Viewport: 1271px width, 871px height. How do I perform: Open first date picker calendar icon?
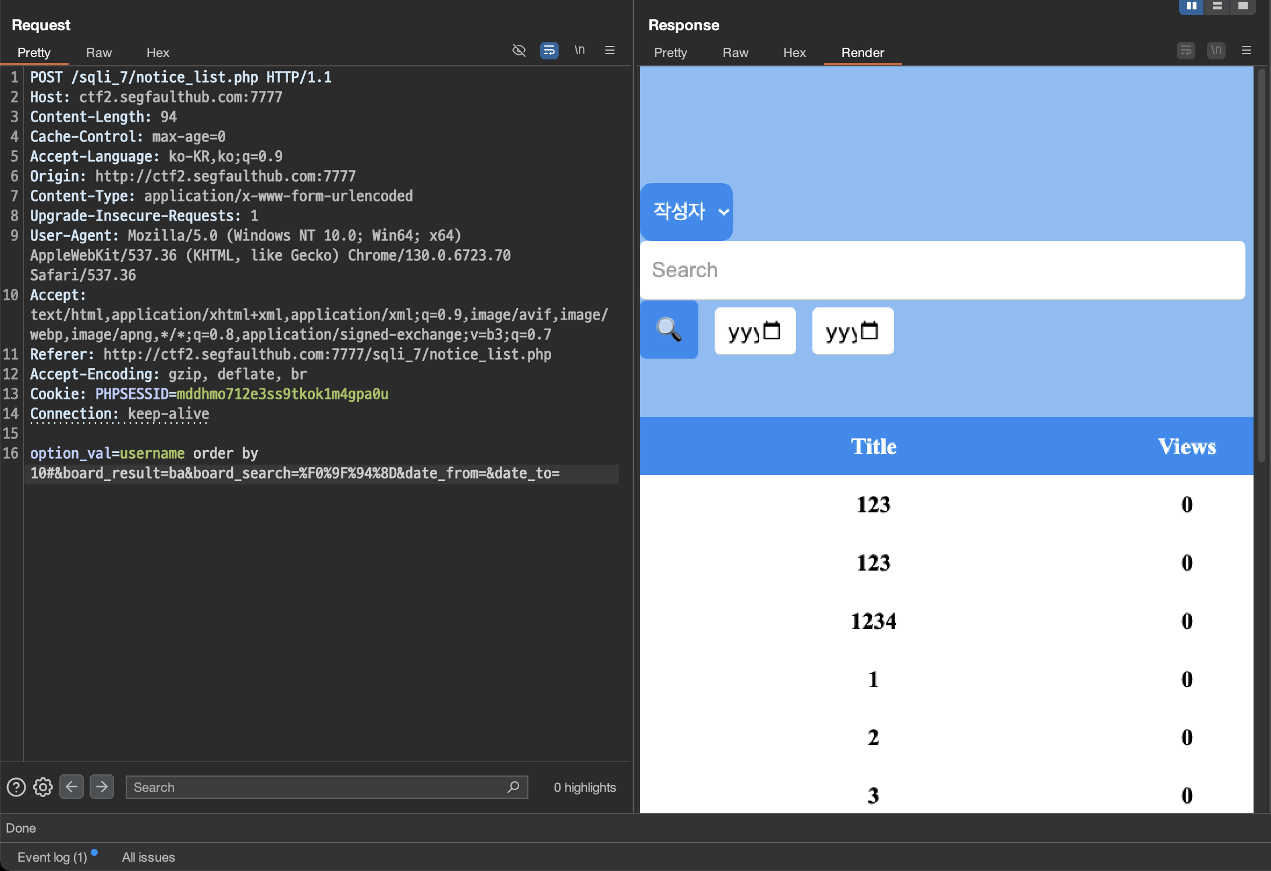(772, 331)
